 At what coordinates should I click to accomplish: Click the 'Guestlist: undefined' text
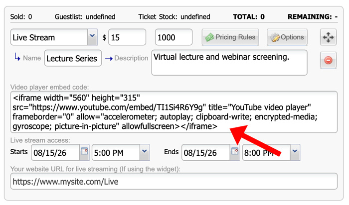85,16
